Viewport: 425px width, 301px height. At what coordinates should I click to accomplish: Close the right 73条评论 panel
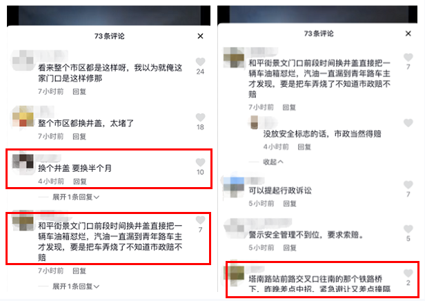click(408, 34)
